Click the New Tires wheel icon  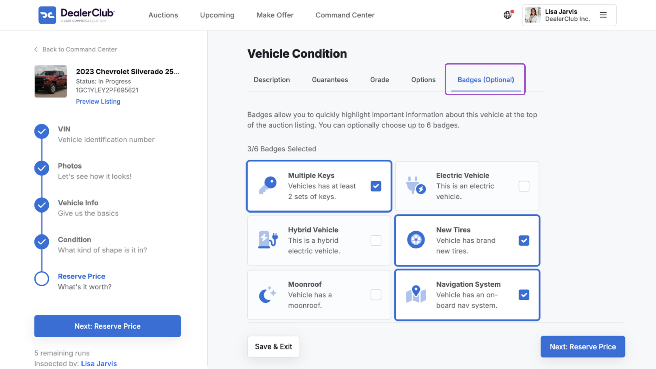(x=416, y=240)
